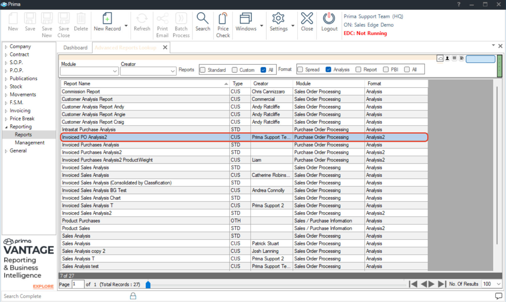Go to the previous page of results

pyautogui.click(x=424, y=284)
